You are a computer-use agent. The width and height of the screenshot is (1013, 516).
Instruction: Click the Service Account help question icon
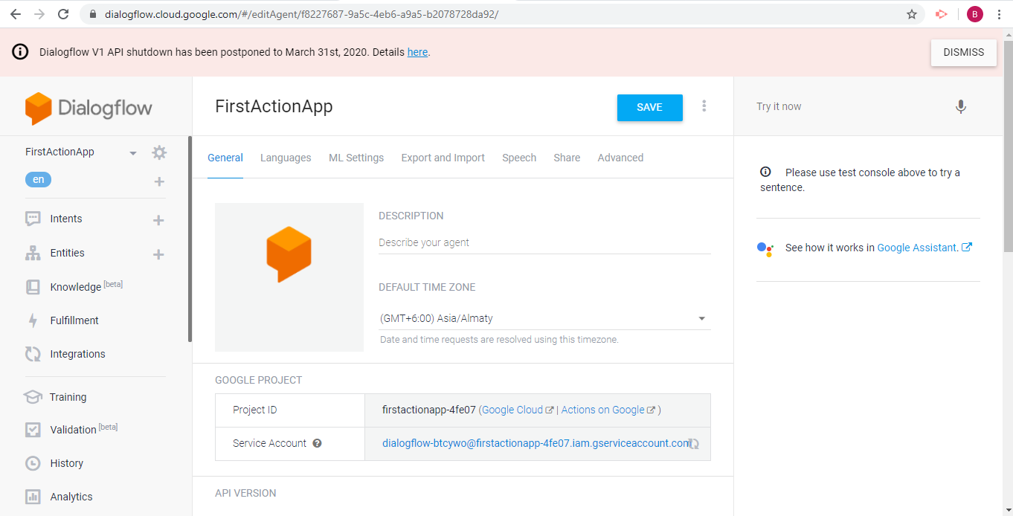coord(318,443)
